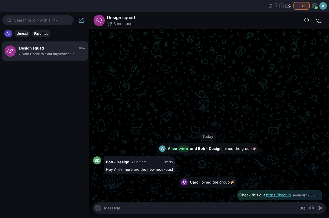This screenshot has width=329, height=218.
Task: Open attachment menu with the plus icon
Action: [x=98, y=208]
